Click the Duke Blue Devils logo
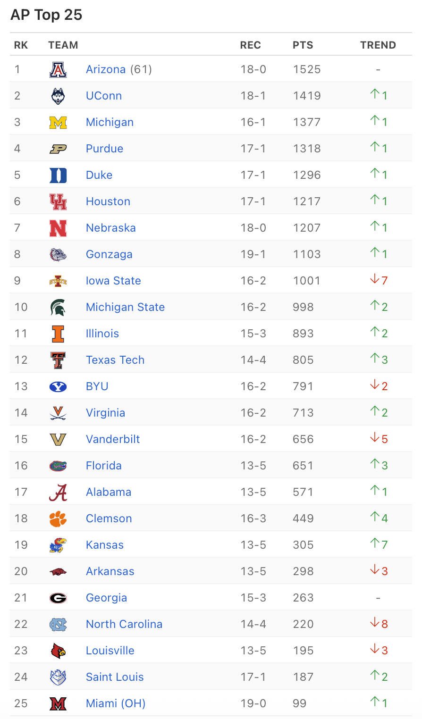The height and width of the screenshot is (719, 422). coord(58,176)
